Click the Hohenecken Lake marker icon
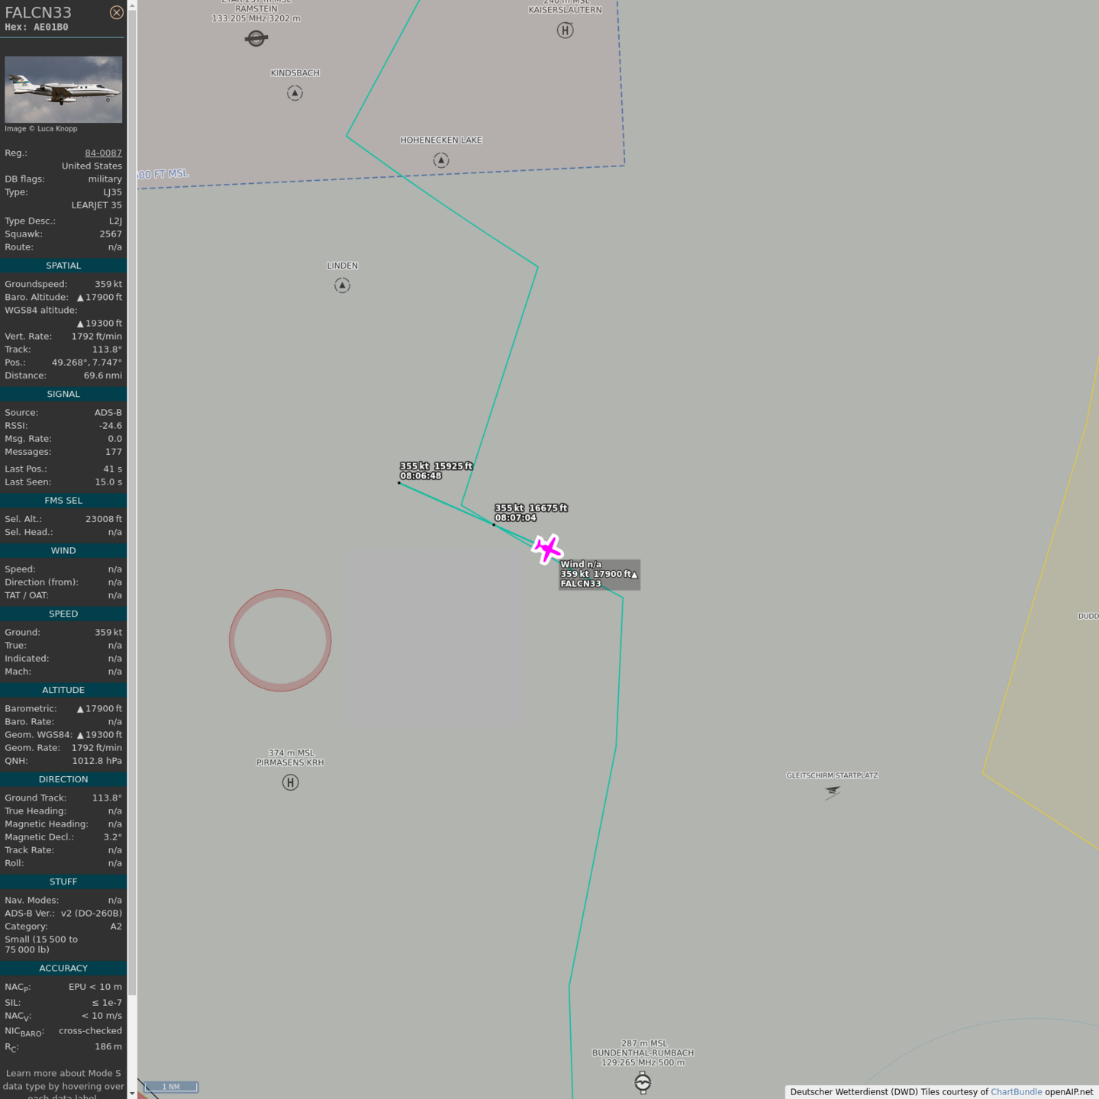Screen dimensions: 1099x1099 point(441,160)
